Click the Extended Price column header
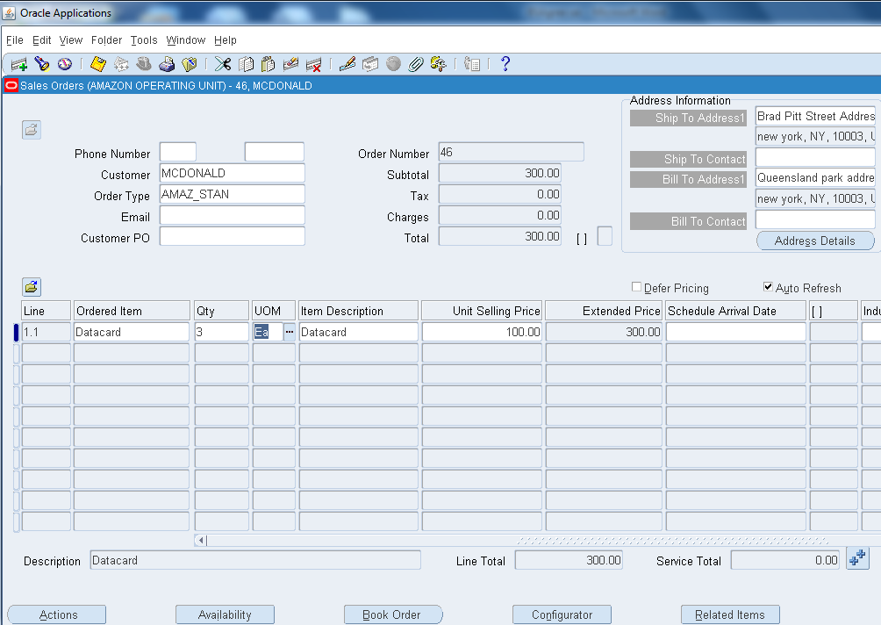The image size is (881, 625). click(x=604, y=311)
